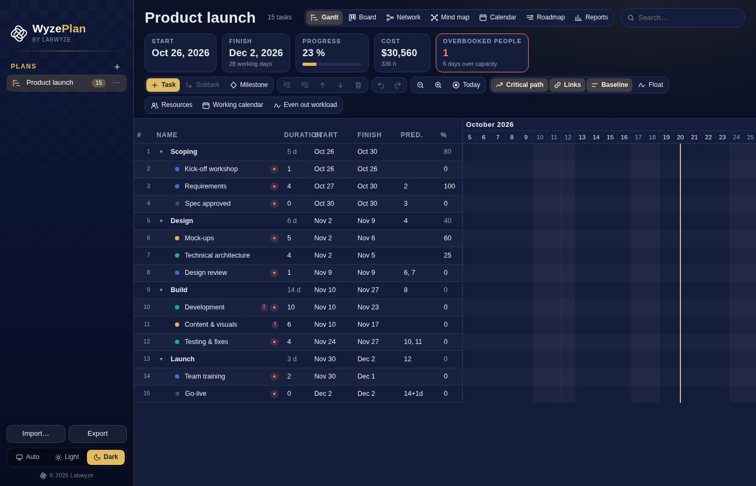The height and width of the screenshot is (486, 756).
Task: Select the Light theme option
Action: [67, 457]
